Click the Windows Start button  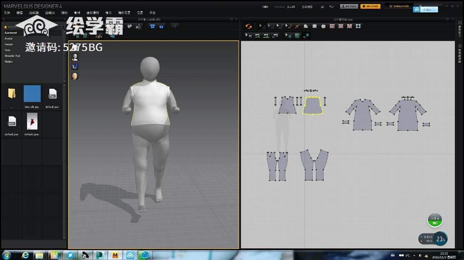coord(7,255)
